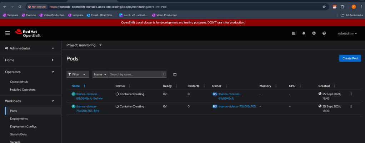Open the browser extensions puzzle icon
365x143 pixels.
coord(342,7)
